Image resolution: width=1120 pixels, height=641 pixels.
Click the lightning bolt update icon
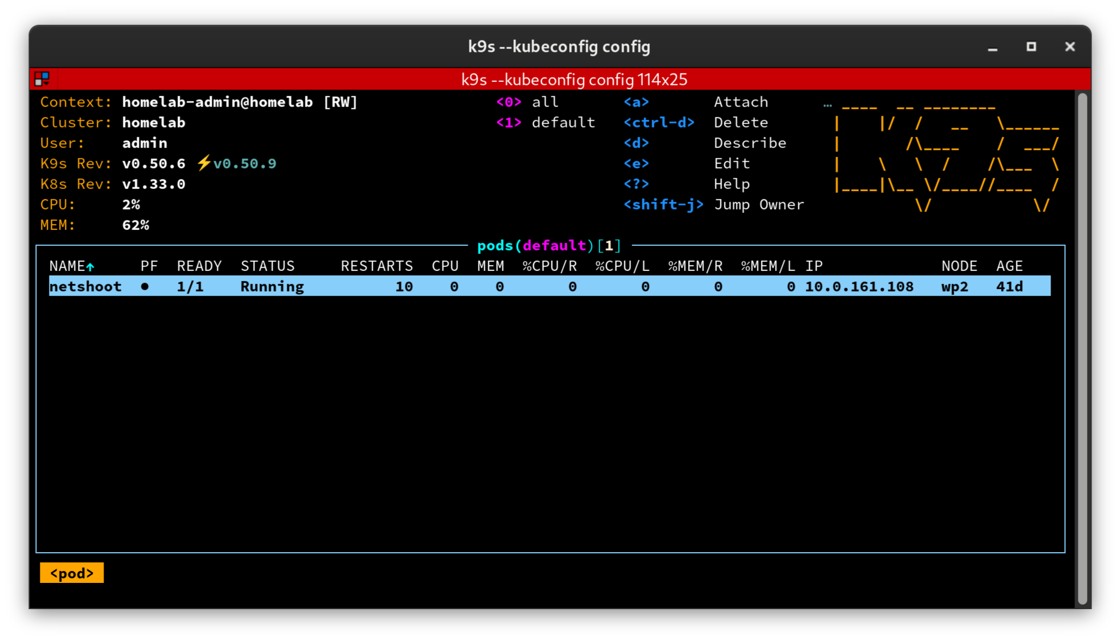[204, 163]
